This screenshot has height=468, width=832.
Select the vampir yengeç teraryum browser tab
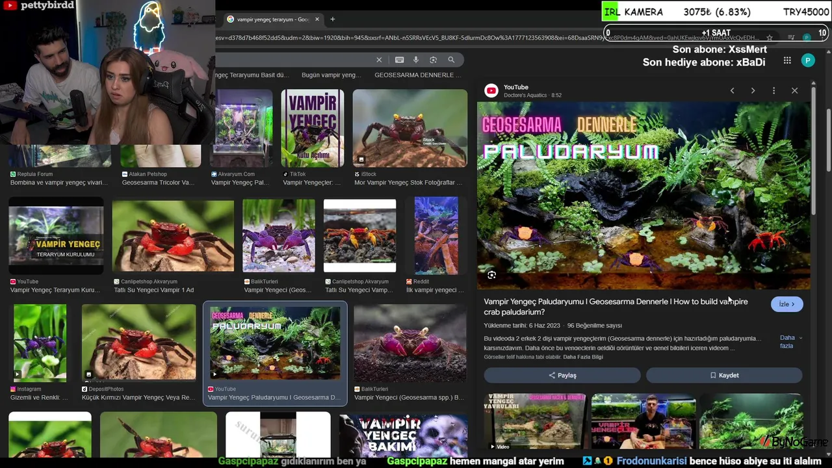pos(273,19)
